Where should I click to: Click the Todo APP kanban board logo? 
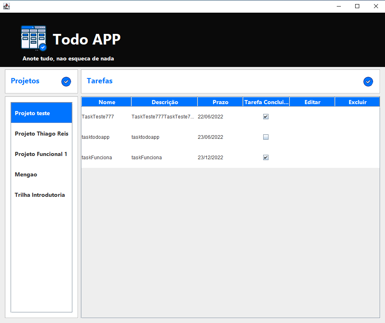coord(33,38)
